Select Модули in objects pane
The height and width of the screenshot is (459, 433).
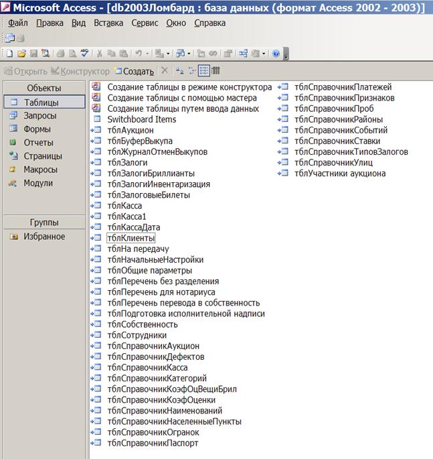(31, 183)
